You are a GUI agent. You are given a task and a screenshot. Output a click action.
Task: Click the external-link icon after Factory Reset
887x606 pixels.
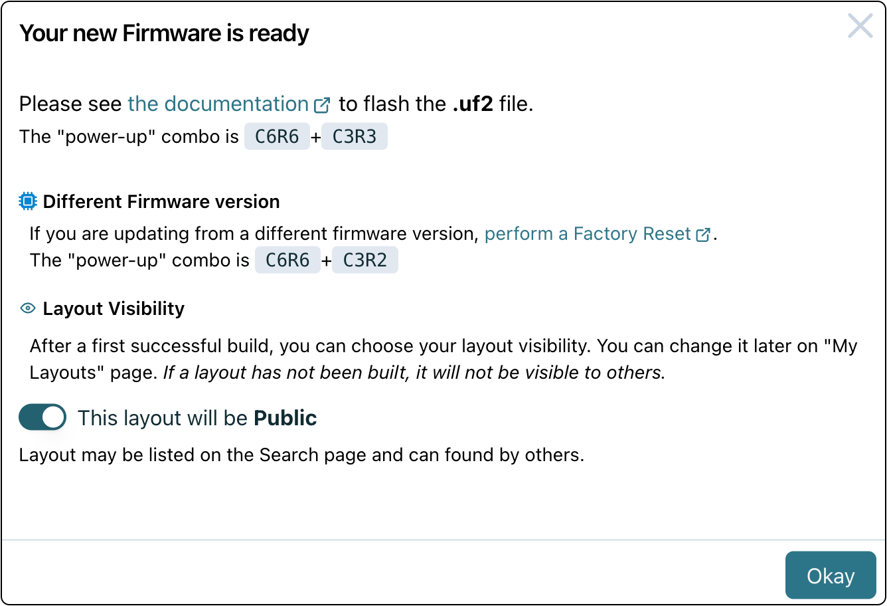[x=703, y=234]
